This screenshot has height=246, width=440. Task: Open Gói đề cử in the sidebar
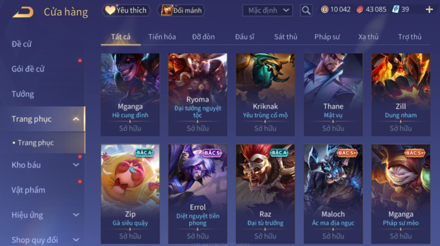tap(28, 69)
